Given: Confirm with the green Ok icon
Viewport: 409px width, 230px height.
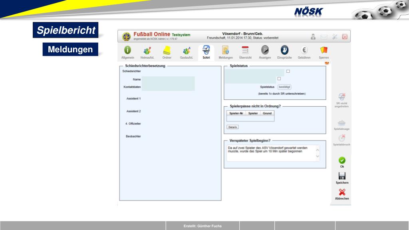Looking at the screenshot, I should (342, 161).
